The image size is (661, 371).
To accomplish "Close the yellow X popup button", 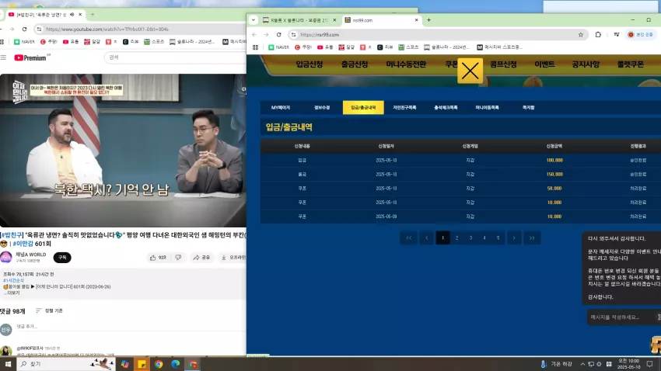I will [x=470, y=71].
